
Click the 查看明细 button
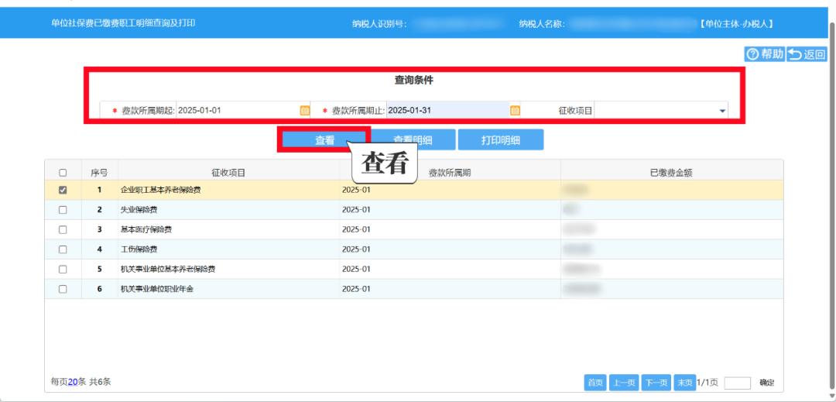click(x=413, y=140)
